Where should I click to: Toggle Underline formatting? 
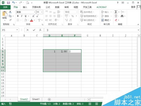(26, 16)
